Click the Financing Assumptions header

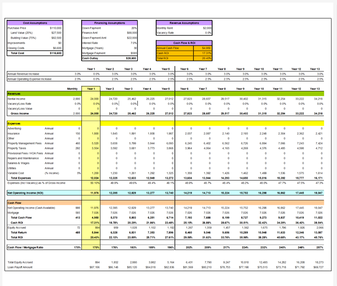tap(109, 23)
